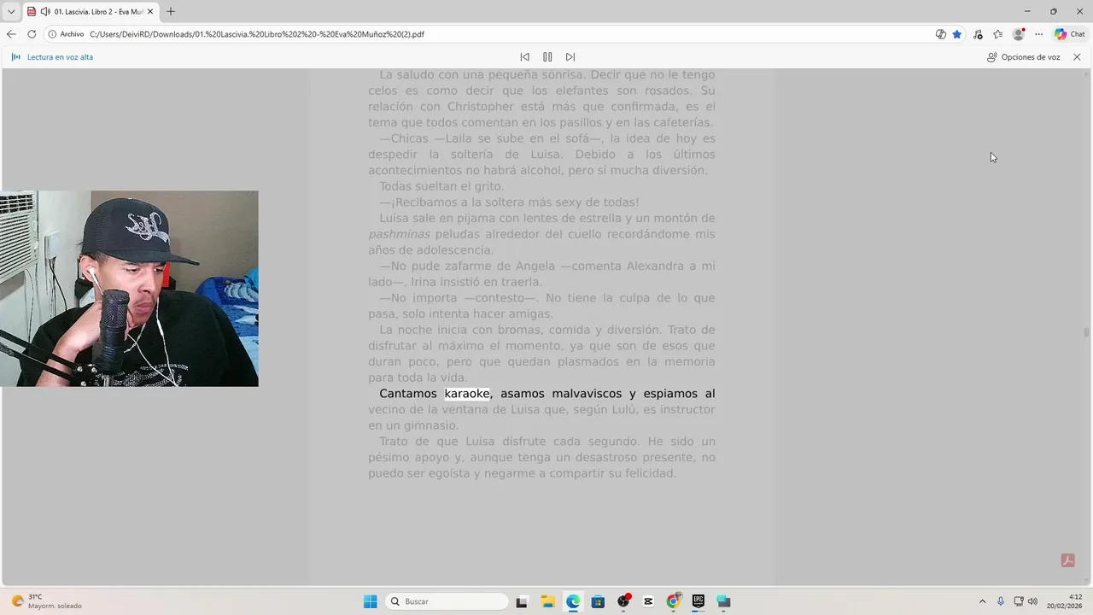Select the Lascivia Libro 2 tab
This screenshot has height=615, width=1093.
tap(90, 12)
